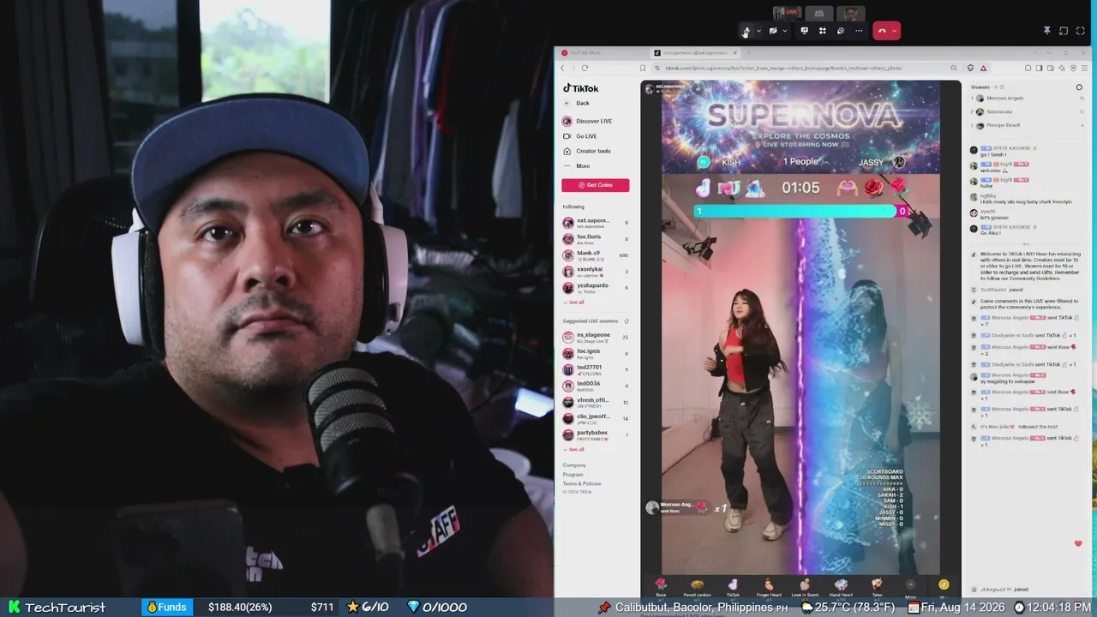Viewport: 1097px width, 617px height.
Task: Send the TikTok gift
Action: (733, 587)
